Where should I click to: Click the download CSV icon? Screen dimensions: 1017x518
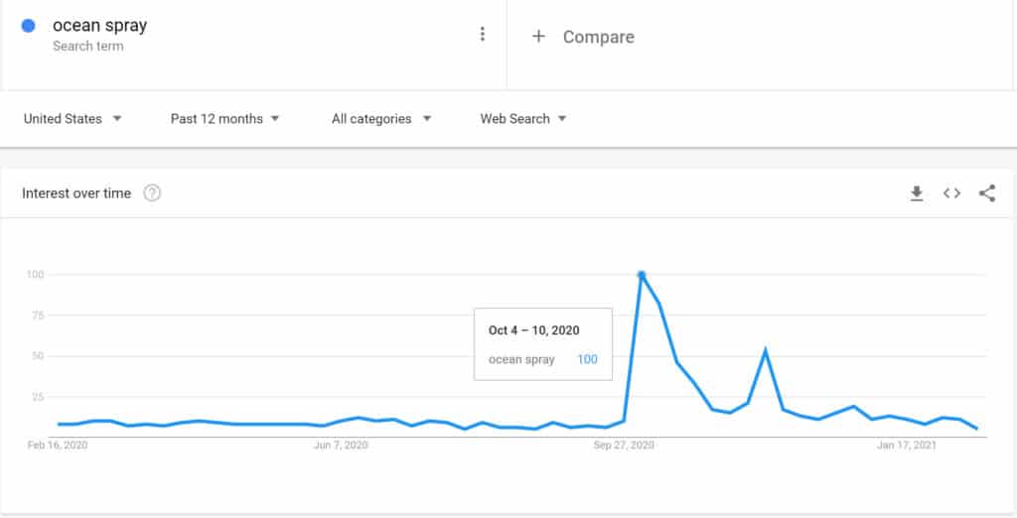pos(917,194)
